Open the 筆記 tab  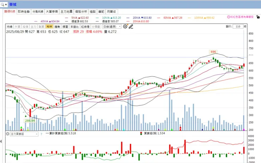click(101, 12)
